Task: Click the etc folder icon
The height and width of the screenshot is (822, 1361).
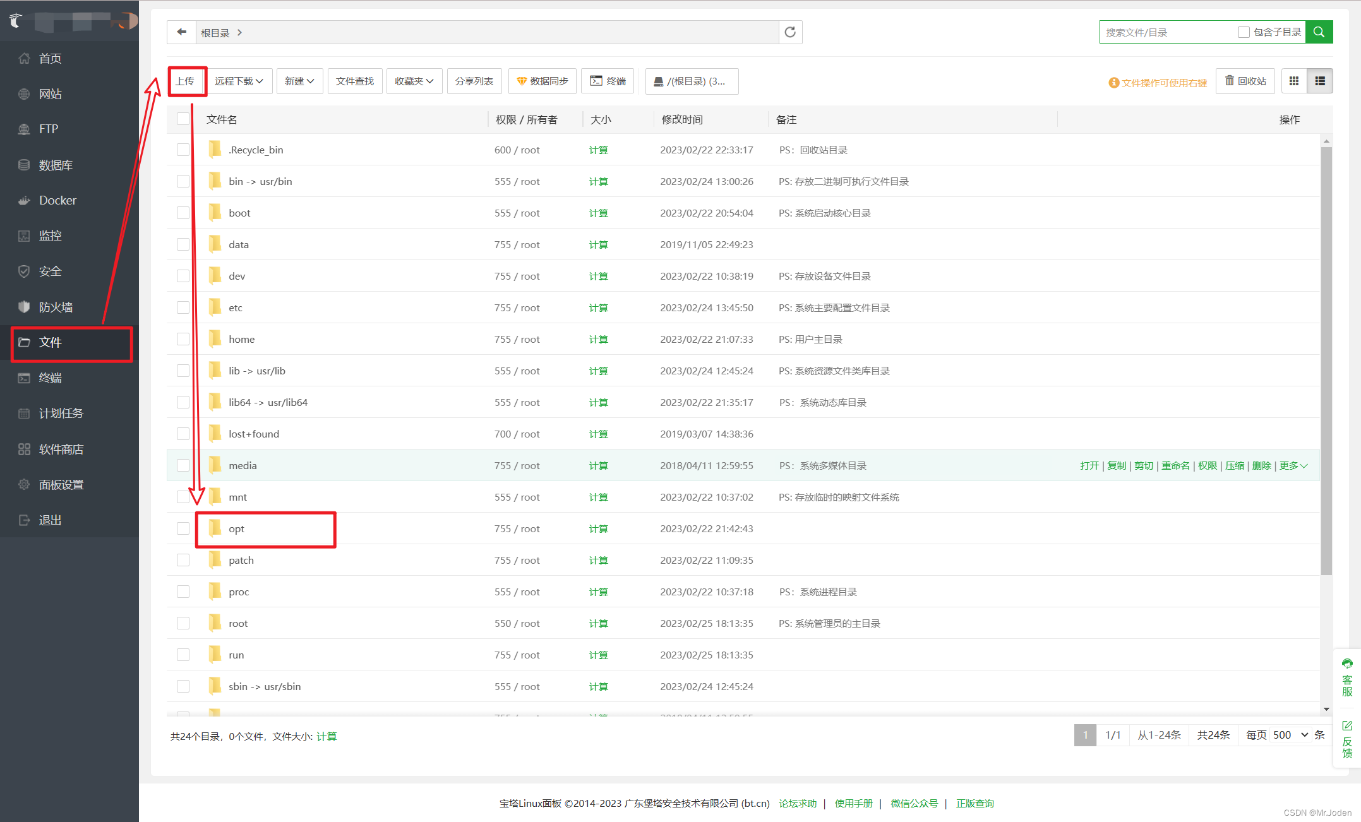Action: (215, 307)
